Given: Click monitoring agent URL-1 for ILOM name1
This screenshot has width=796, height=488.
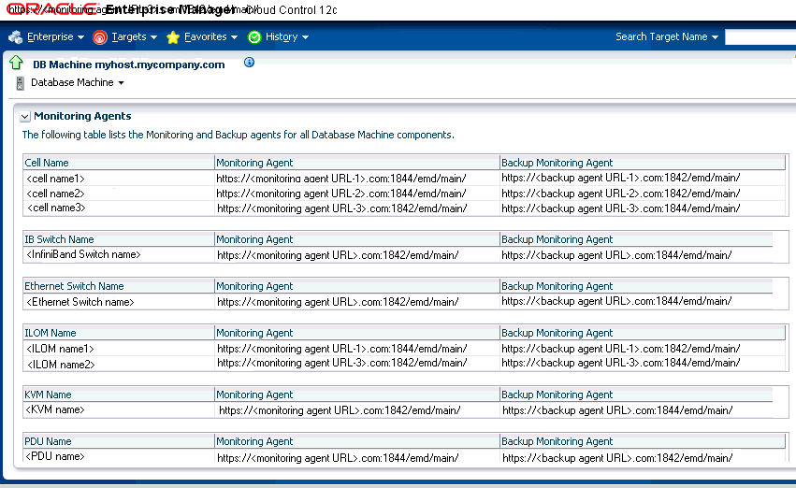Looking at the screenshot, I should [x=342, y=349].
